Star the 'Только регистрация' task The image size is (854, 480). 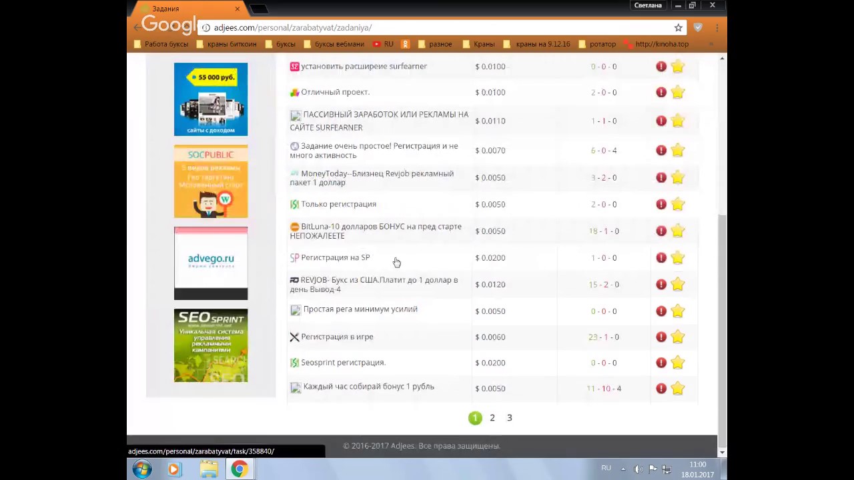tap(678, 205)
